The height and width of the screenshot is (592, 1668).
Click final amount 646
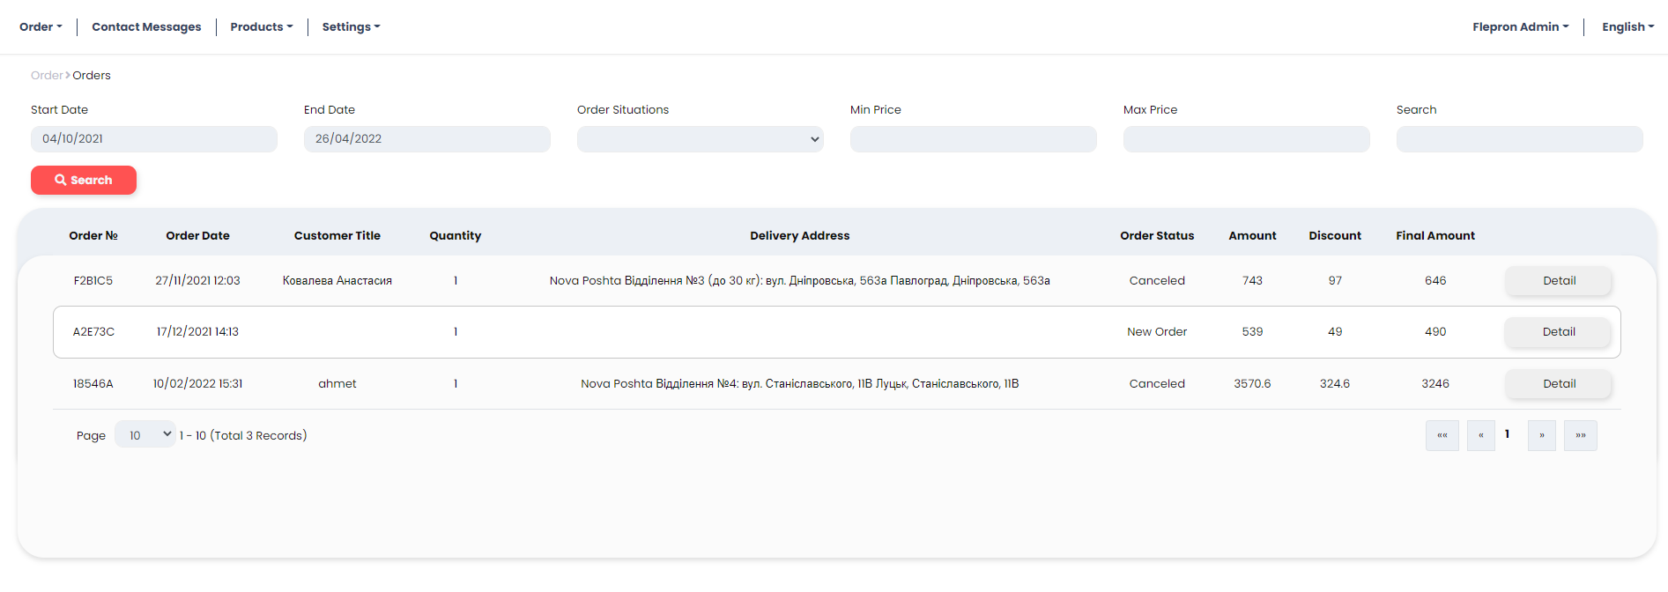[x=1435, y=280]
